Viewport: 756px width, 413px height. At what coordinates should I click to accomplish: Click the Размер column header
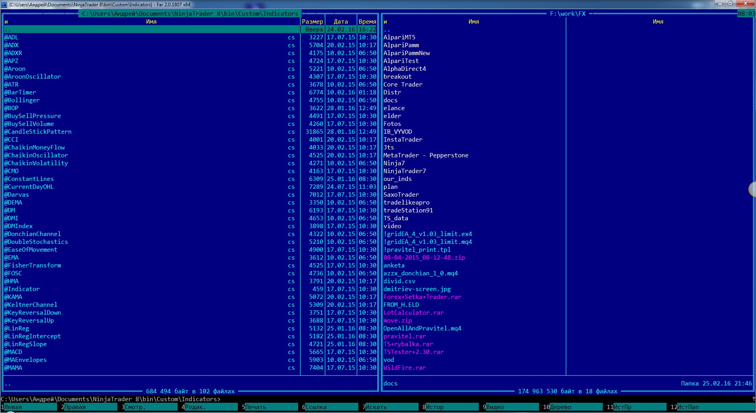click(313, 22)
